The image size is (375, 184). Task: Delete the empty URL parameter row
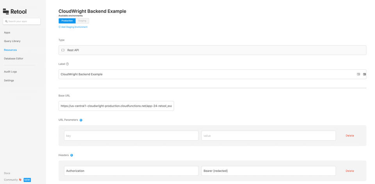click(x=350, y=135)
